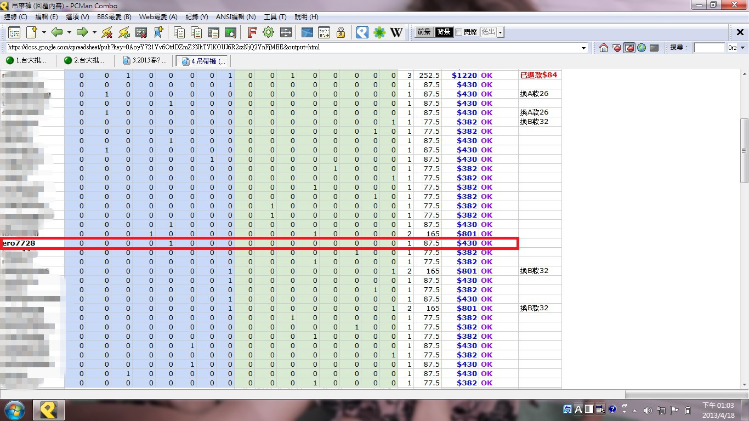
Task: Click the paste clipboard icon
Action: (x=213, y=32)
